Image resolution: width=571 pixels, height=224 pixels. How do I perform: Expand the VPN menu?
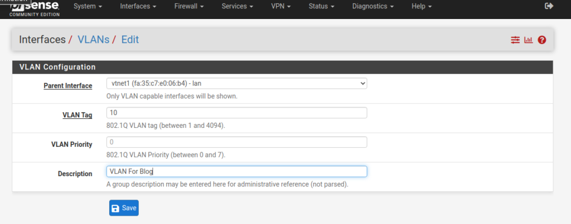[x=280, y=7]
